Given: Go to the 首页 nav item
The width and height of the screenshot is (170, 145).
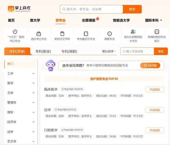Looking at the screenshot, I should click(x=11, y=20).
